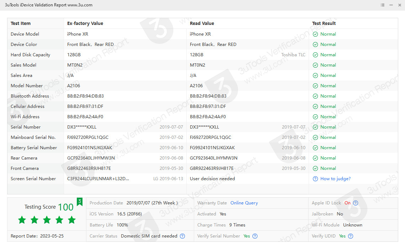Open the title bar list menu icon

click(383, 5)
